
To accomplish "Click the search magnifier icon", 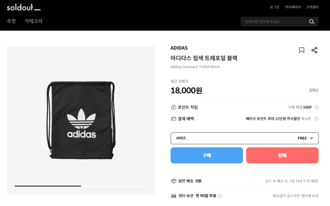I will (312, 21).
